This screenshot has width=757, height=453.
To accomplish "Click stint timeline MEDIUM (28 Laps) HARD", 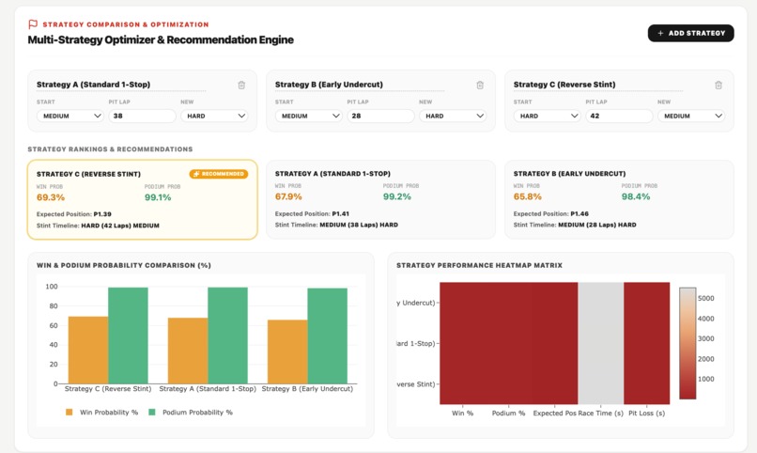I will click(597, 225).
